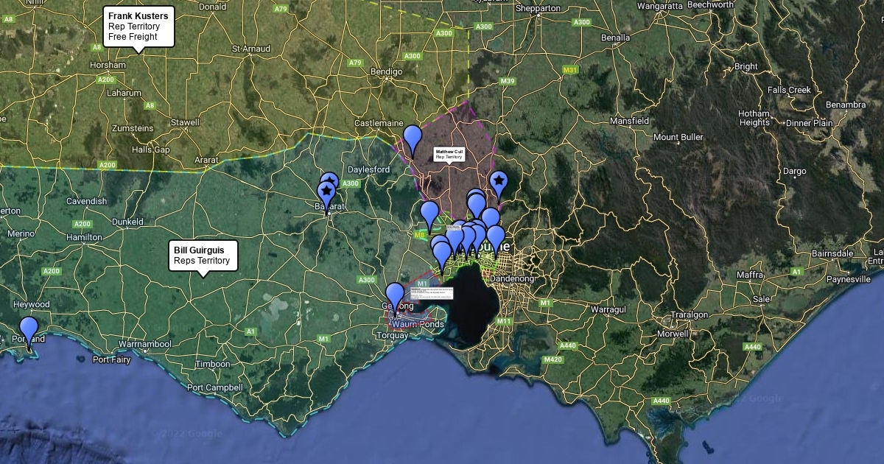Select the star marker at Ballarat

pyautogui.click(x=326, y=192)
